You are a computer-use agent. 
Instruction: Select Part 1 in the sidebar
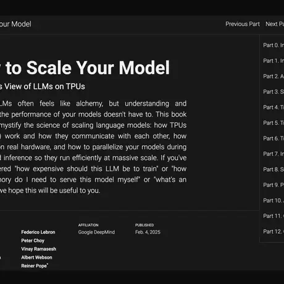pos(274,61)
